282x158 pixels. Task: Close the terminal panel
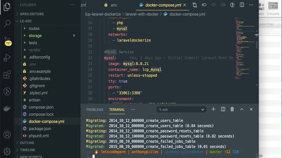click(251, 109)
